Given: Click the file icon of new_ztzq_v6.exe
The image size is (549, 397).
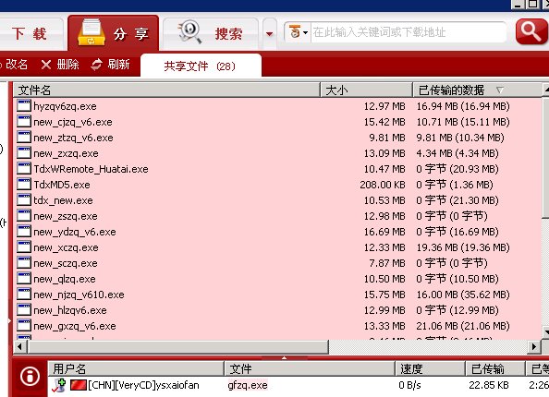Looking at the screenshot, I should [x=24, y=138].
